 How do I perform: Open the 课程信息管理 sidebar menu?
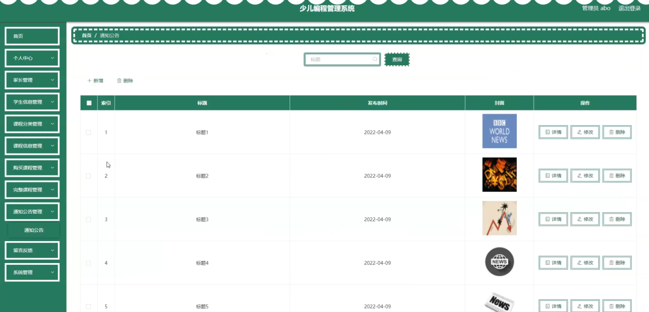click(x=32, y=146)
